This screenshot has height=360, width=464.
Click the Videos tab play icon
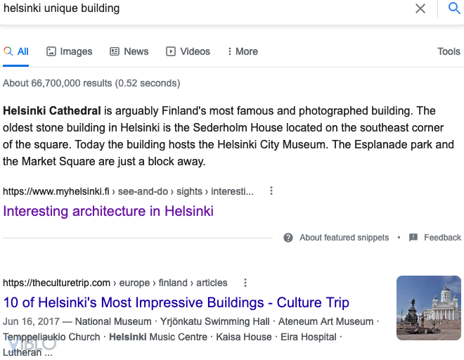[171, 51]
